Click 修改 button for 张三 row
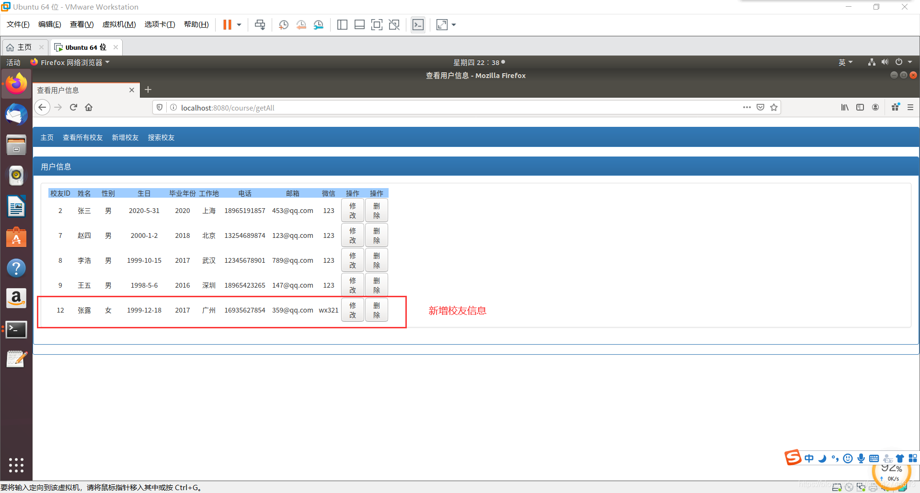The height and width of the screenshot is (493, 920). (x=353, y=211)
